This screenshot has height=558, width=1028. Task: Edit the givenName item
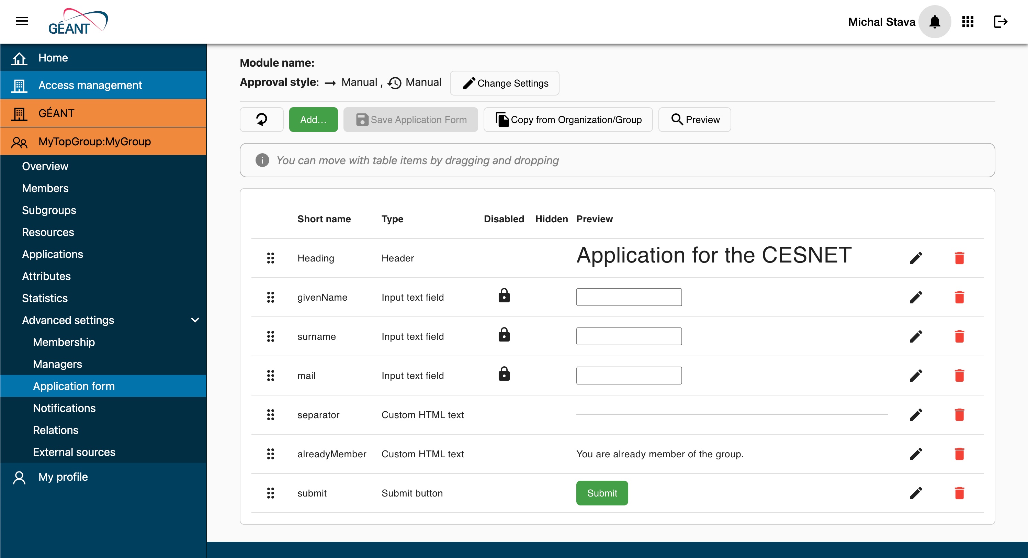tap(916, 297)
